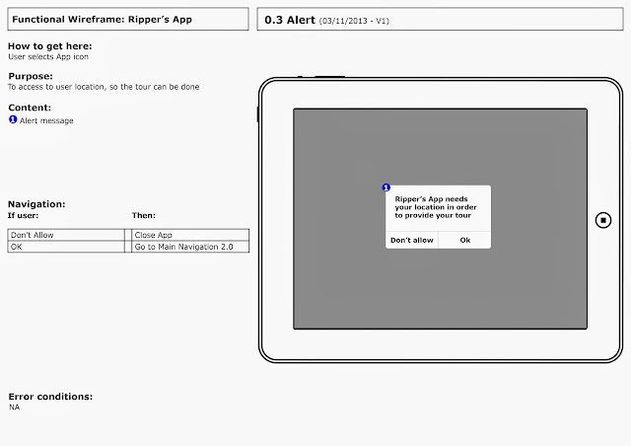
Task: Click the 'Then:' column label
Action: 144,215
